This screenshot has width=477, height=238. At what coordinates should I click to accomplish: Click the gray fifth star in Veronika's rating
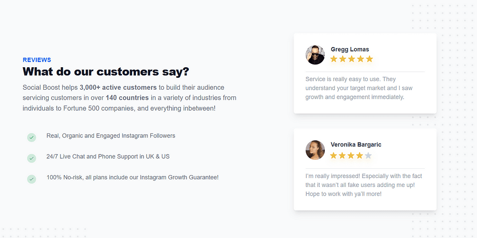coord(368,155)
